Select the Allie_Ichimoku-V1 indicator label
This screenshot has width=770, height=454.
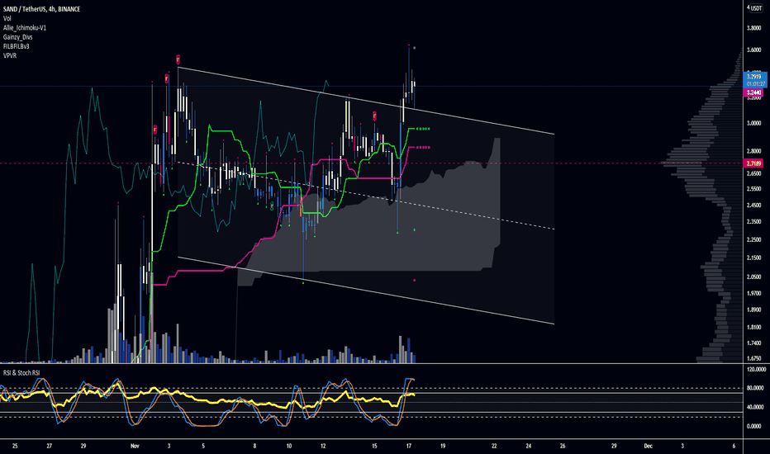coord(25,27)
